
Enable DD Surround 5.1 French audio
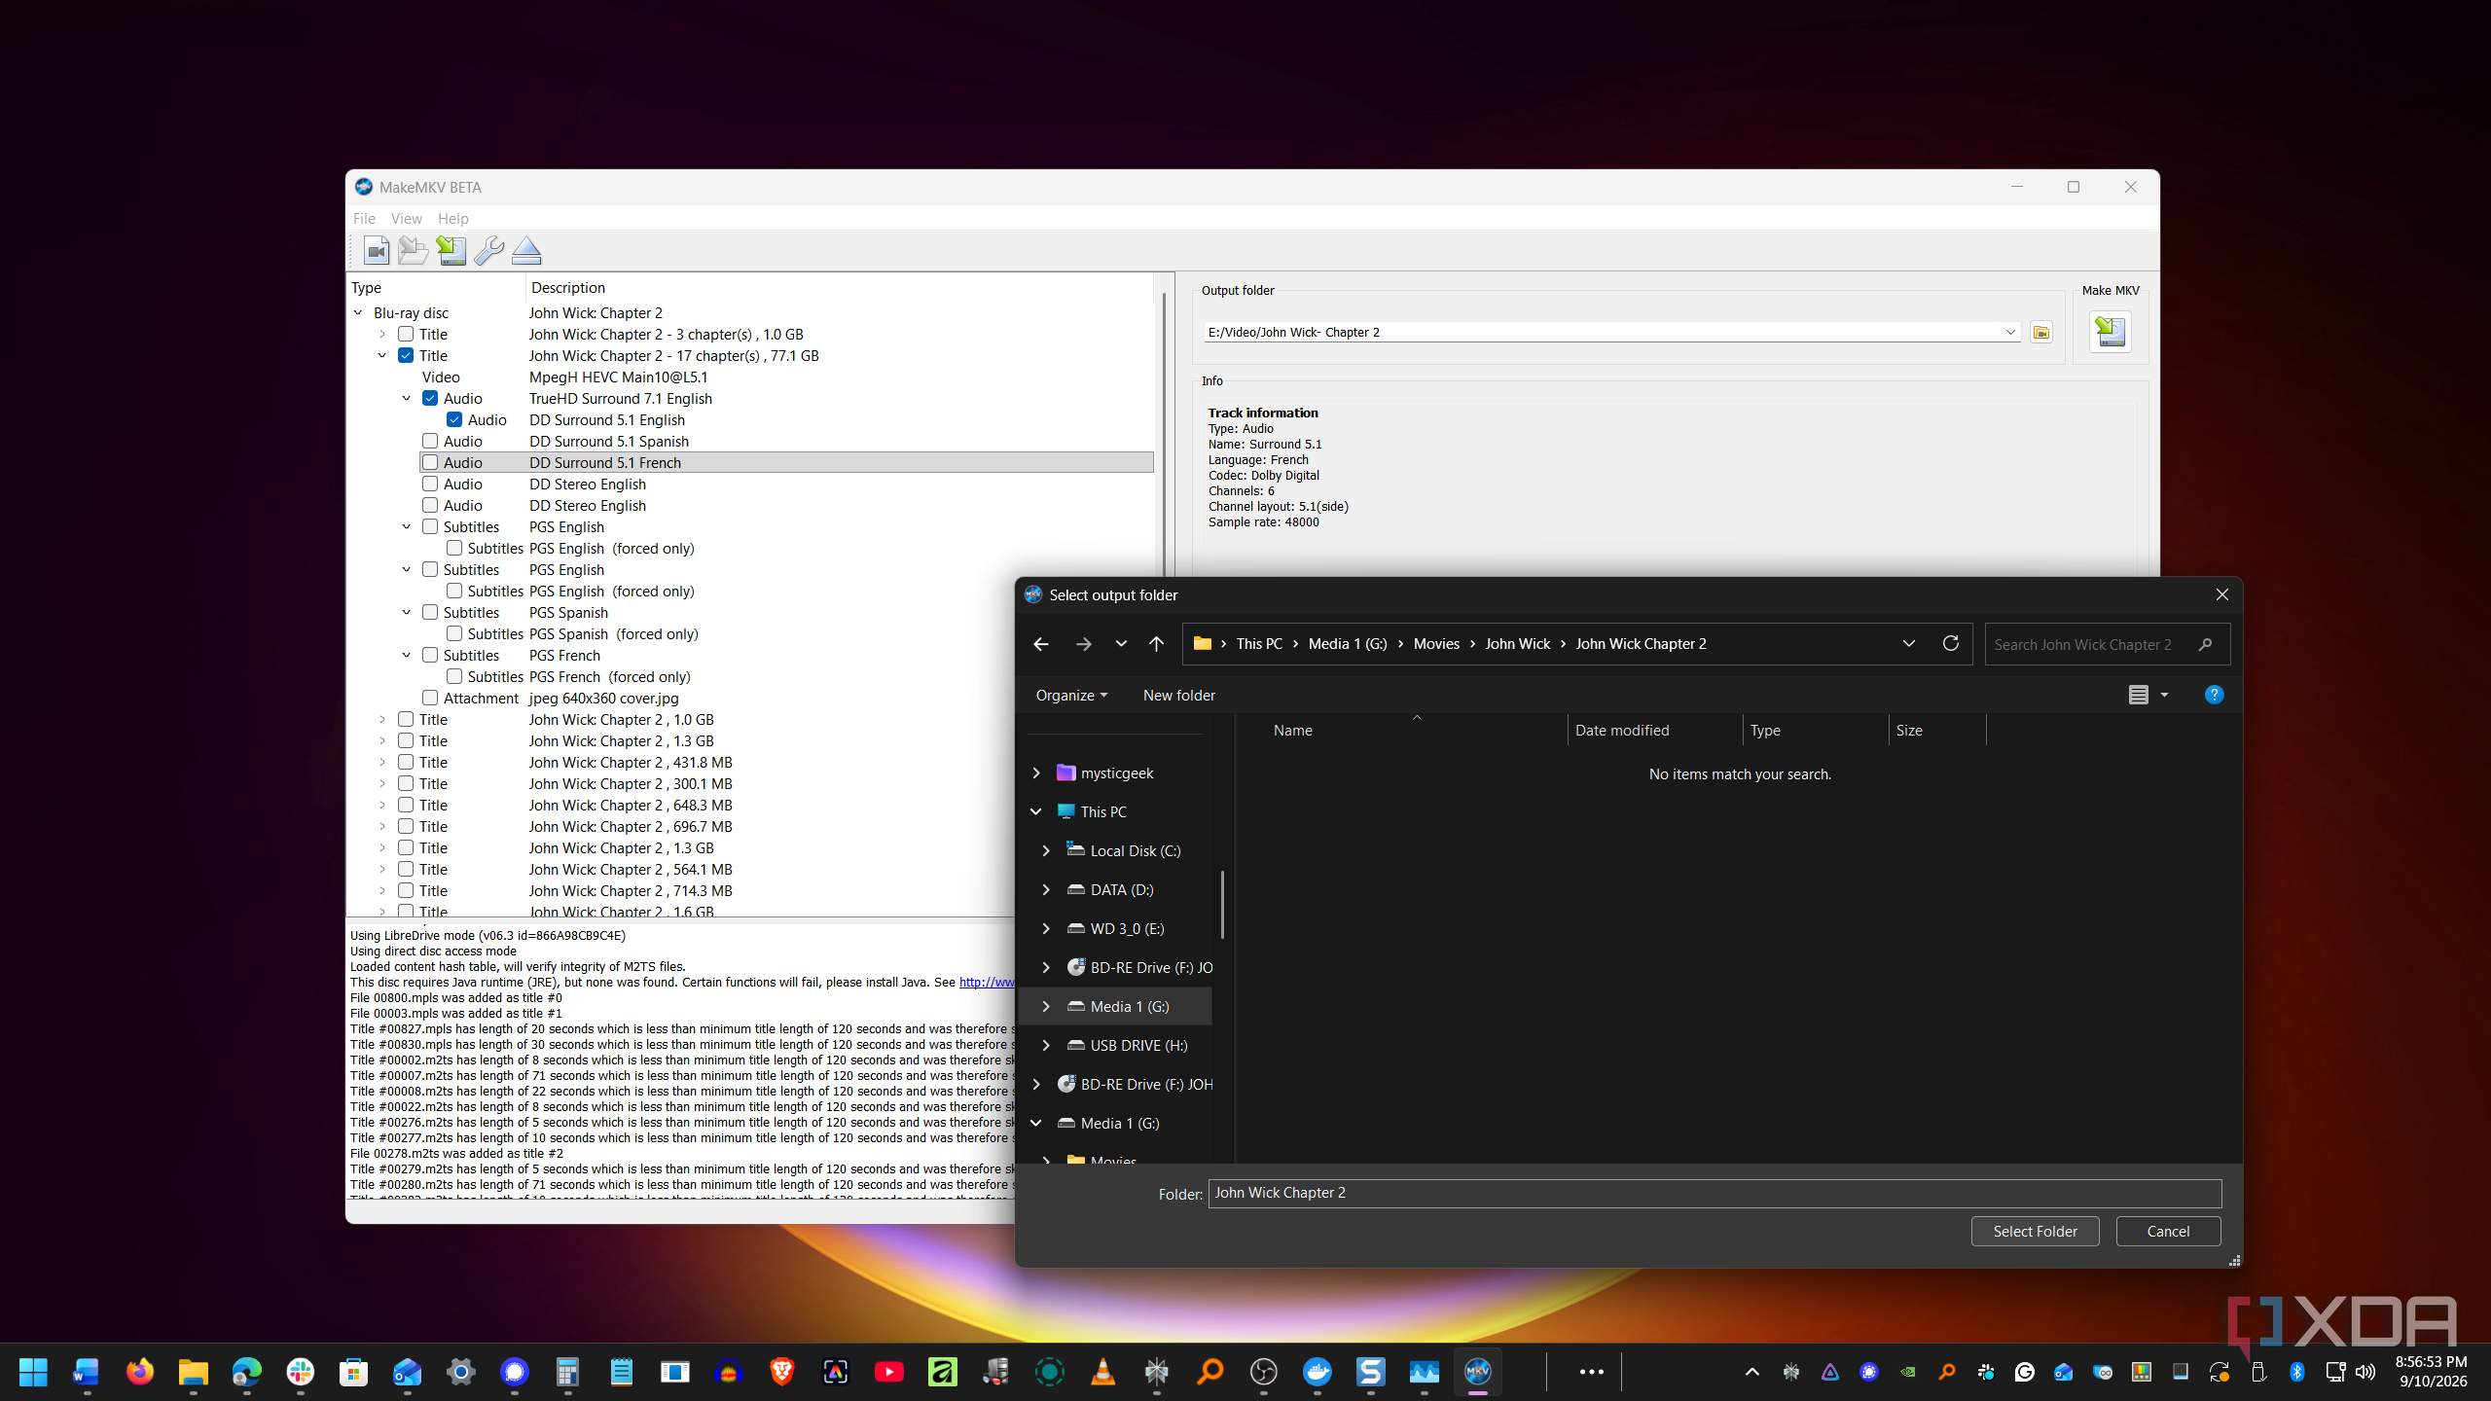click(x=430, y=463)
